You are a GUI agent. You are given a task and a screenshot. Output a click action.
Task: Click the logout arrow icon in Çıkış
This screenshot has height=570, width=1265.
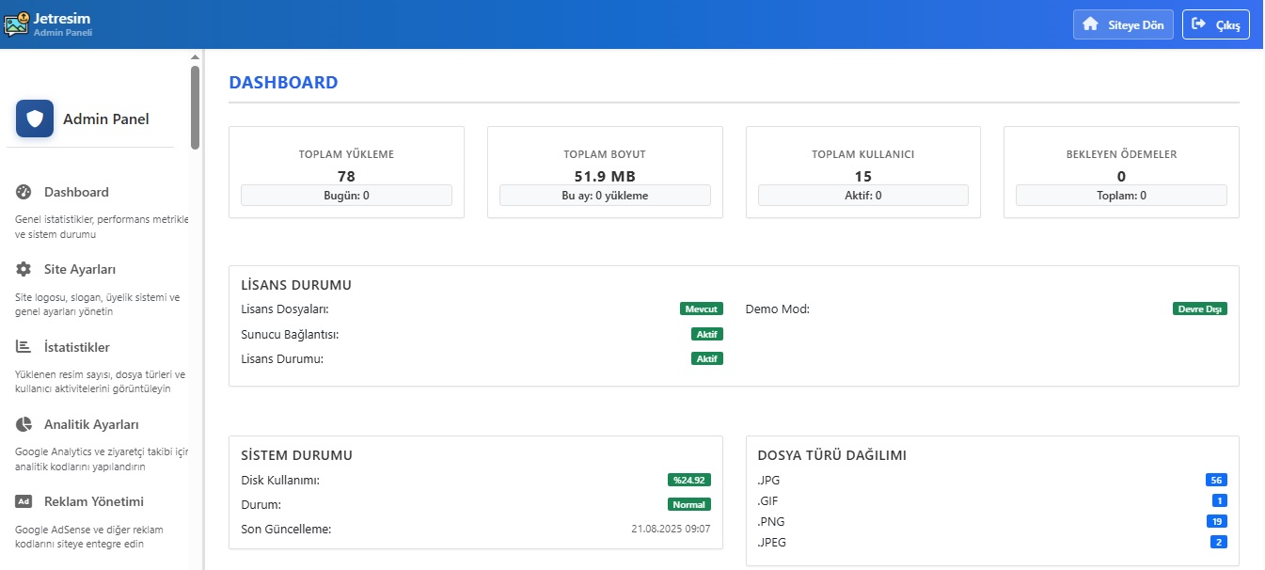(1198, 24)
